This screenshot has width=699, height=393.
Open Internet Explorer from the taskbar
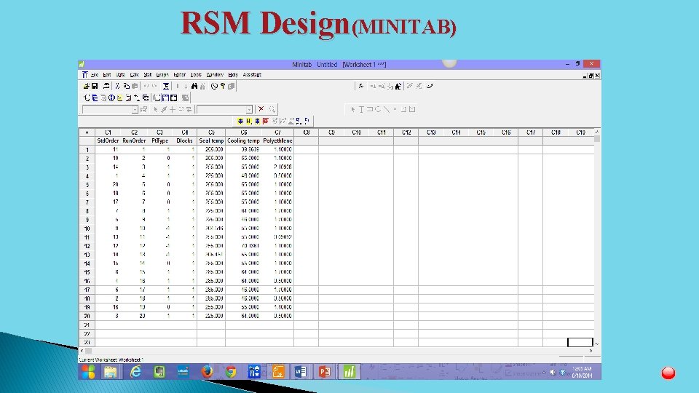(x=135, y=371)
